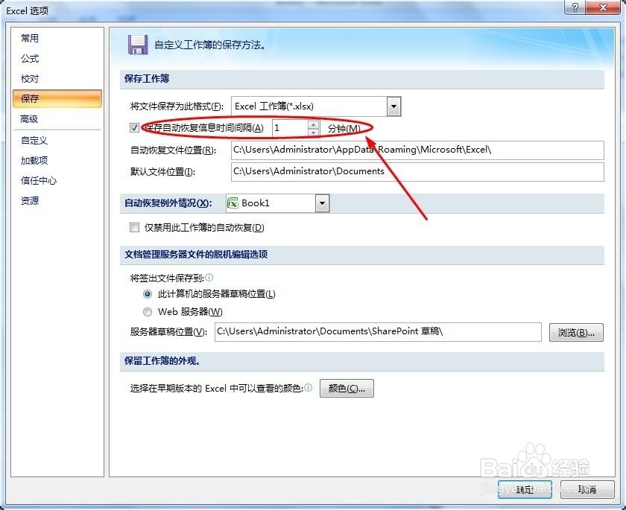Click the 自动恢复文件位置 path field
Image resolution: width=626 pixels, height=510 pixels.
coord(417,150)
